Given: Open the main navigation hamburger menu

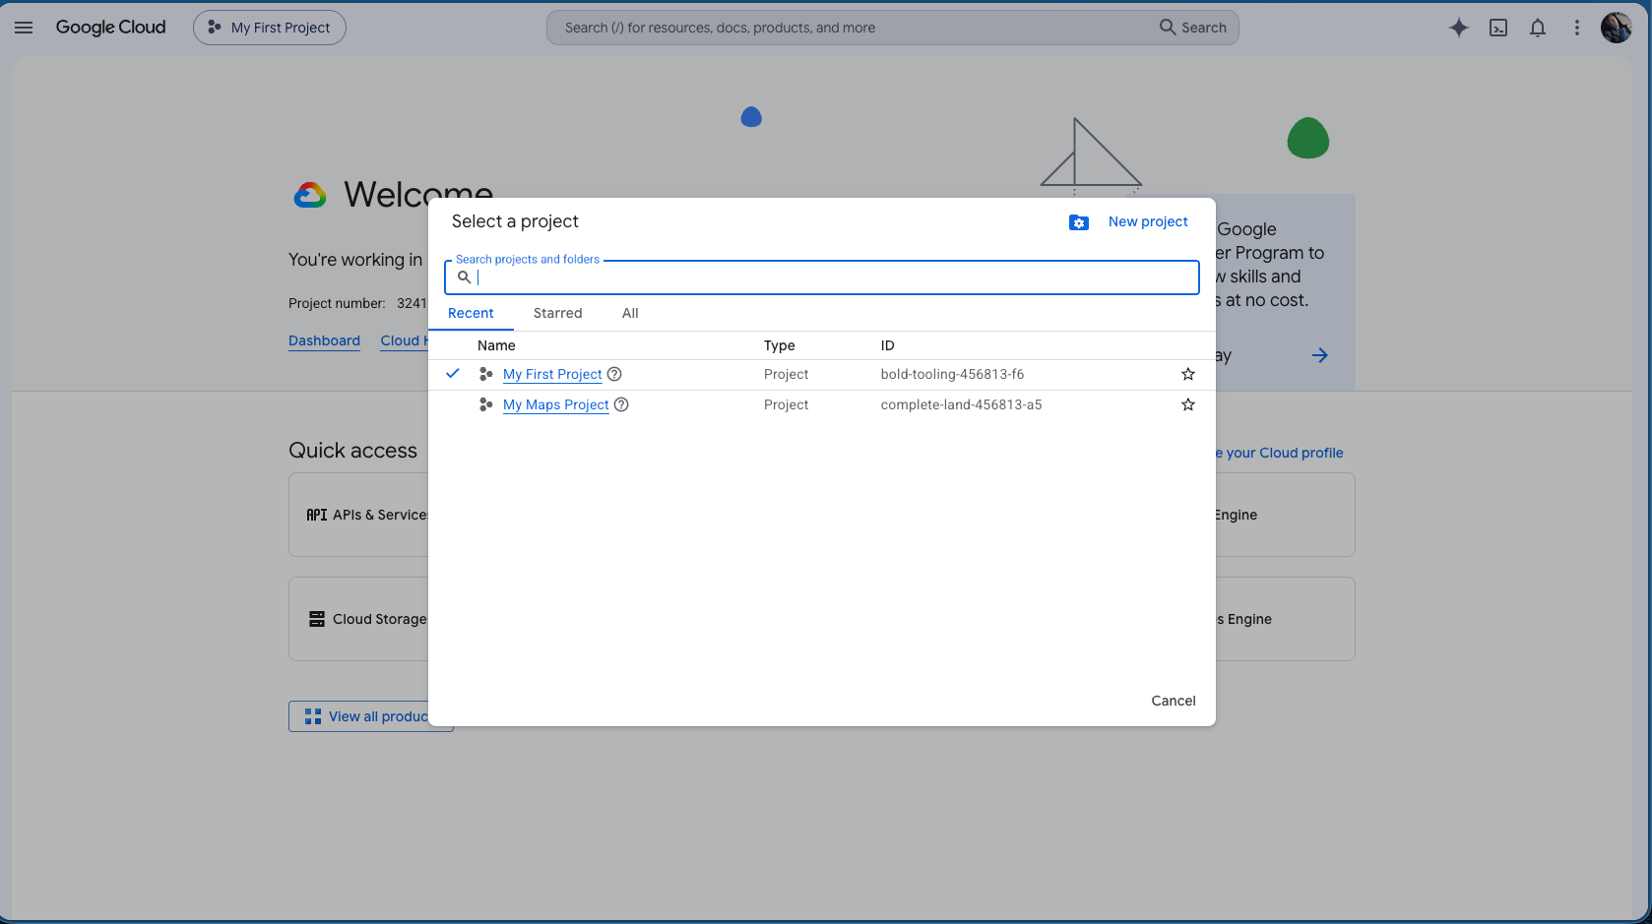Looking at the screenshot, I should pyautogui.click(x=24, y=28).
